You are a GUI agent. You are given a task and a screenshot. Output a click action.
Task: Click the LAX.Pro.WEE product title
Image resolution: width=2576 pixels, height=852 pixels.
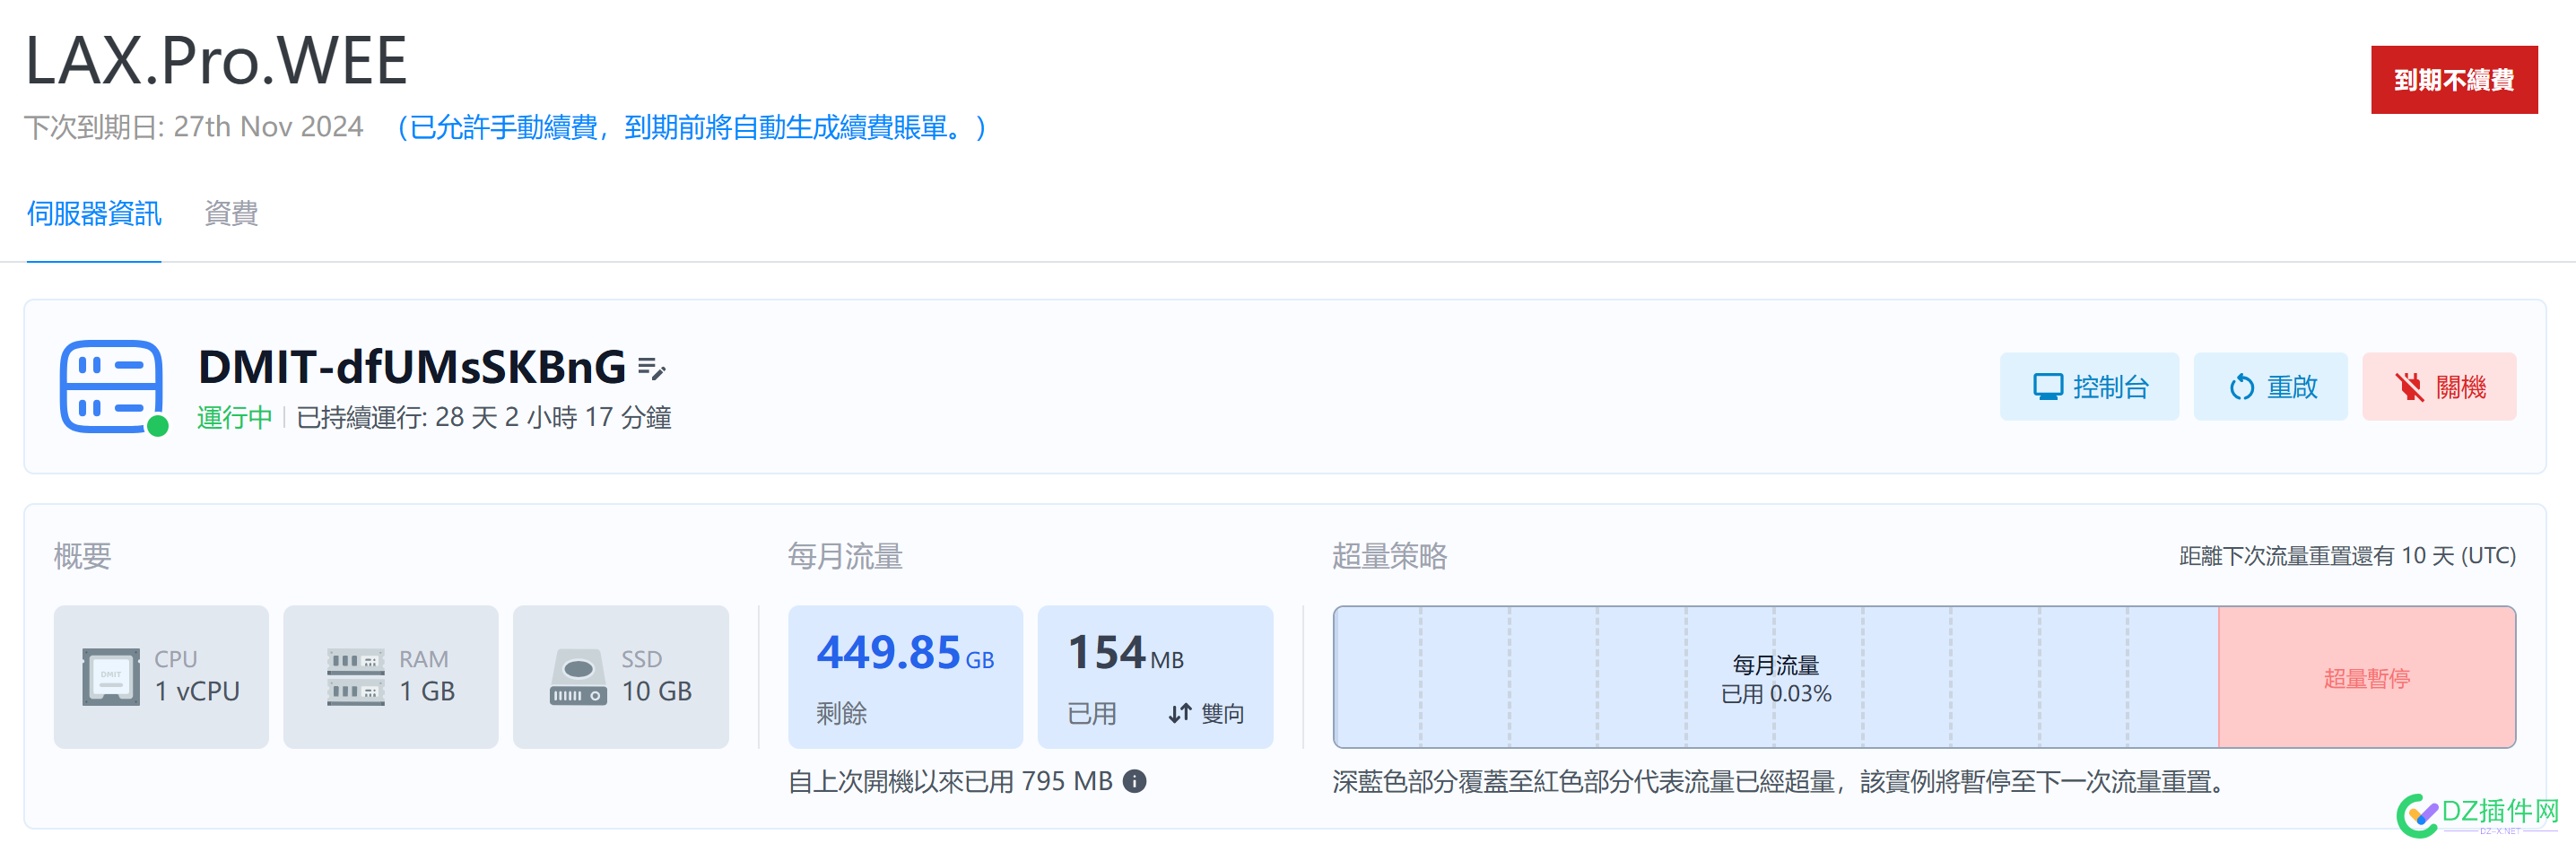tap(216, 60)
